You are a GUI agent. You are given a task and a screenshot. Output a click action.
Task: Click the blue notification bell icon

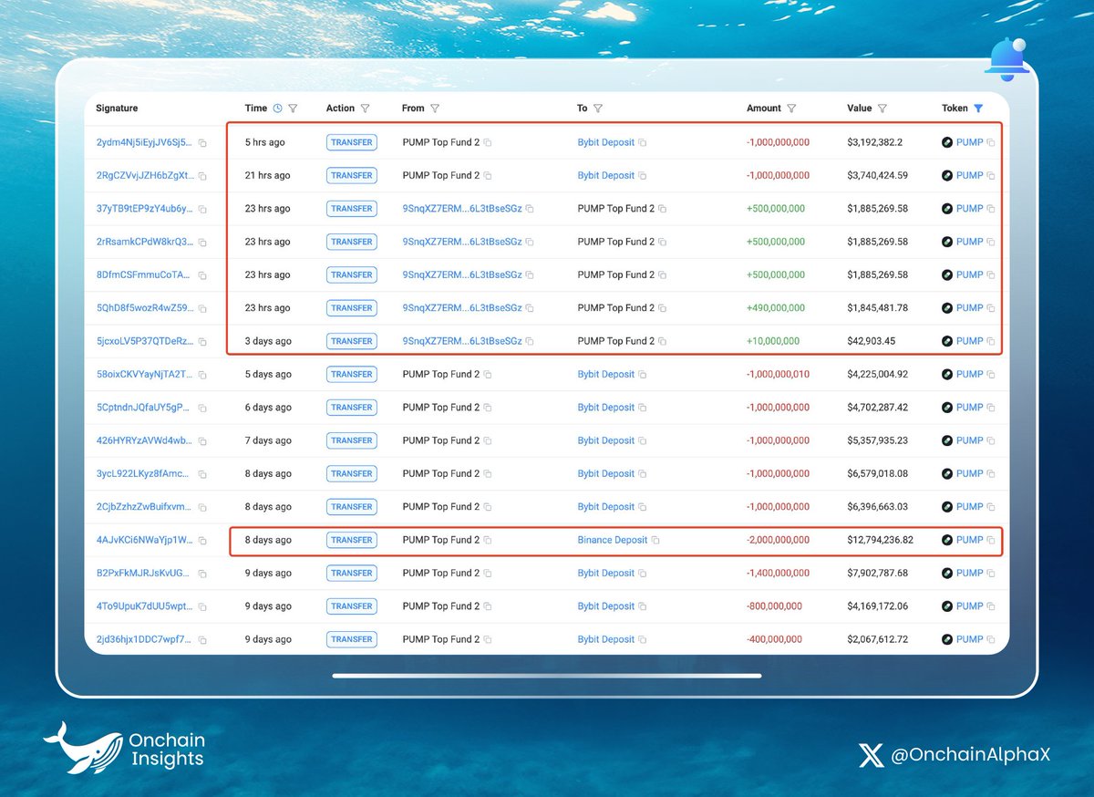pyautogui.click(x=1006, y=59)
